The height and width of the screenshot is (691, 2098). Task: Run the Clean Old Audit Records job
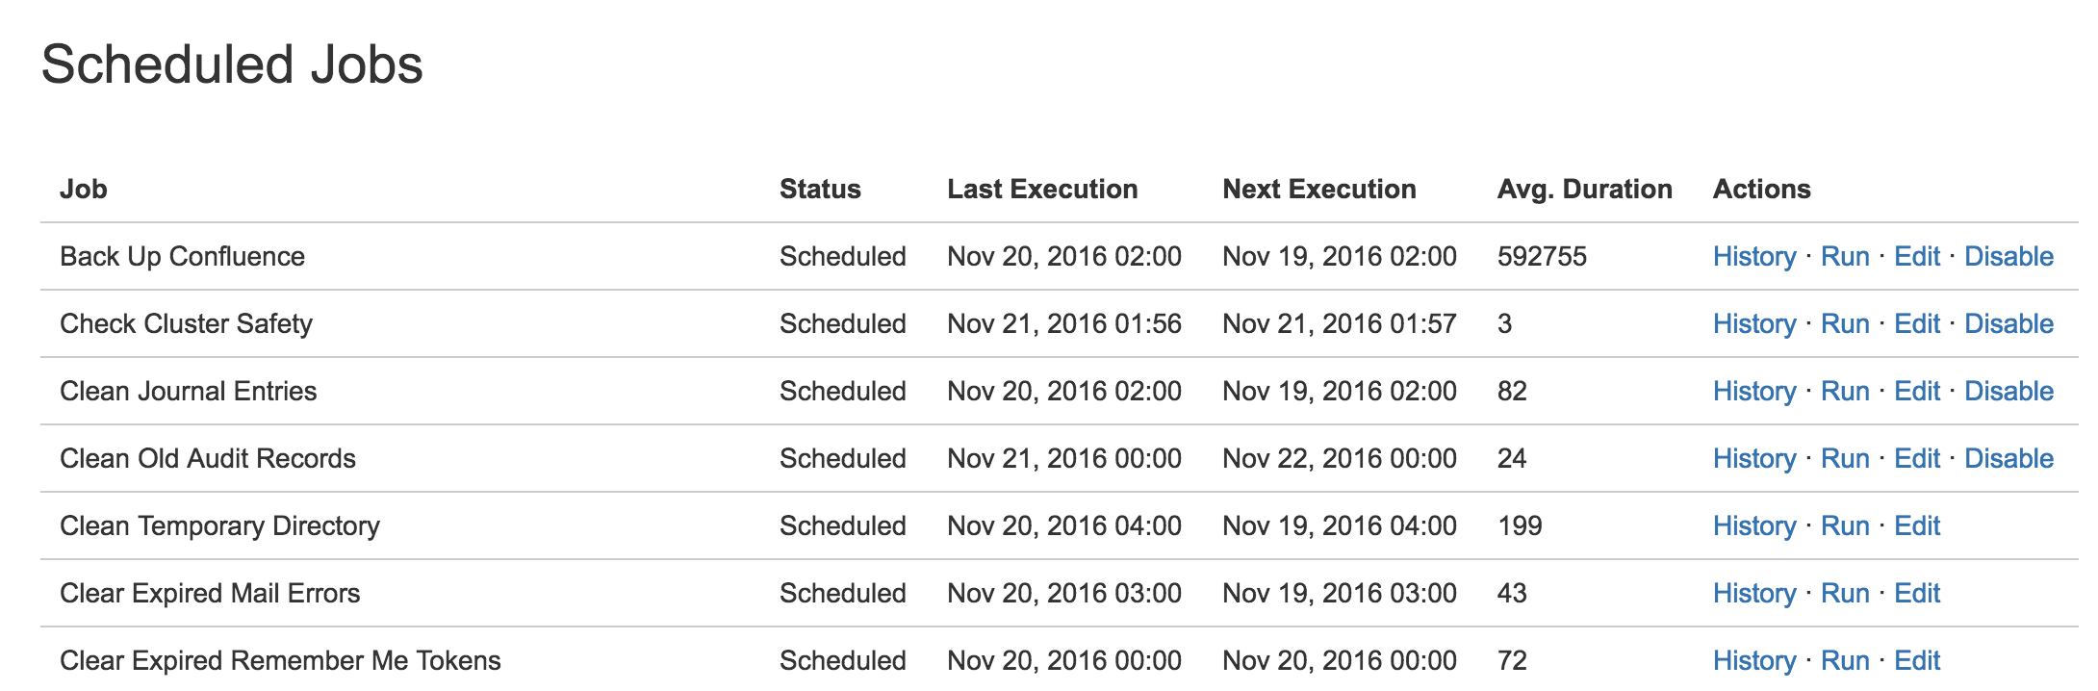tap(1845, 458)
